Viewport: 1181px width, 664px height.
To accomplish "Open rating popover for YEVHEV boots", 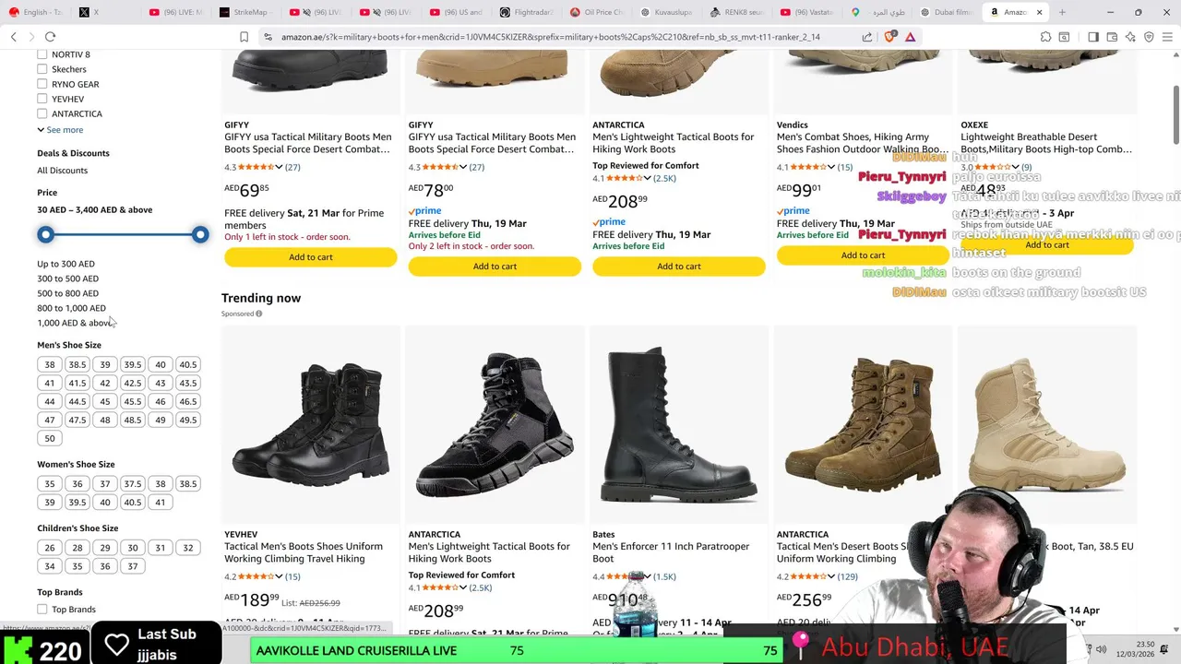I will (279, 576).
